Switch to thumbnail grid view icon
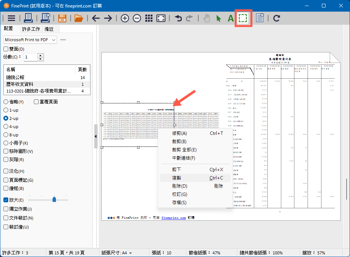The height and width of the screenshot is (257, 350). click(148, 18)
